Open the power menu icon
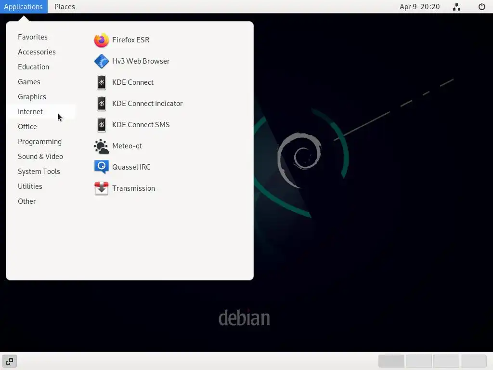 tap(481, 7)
